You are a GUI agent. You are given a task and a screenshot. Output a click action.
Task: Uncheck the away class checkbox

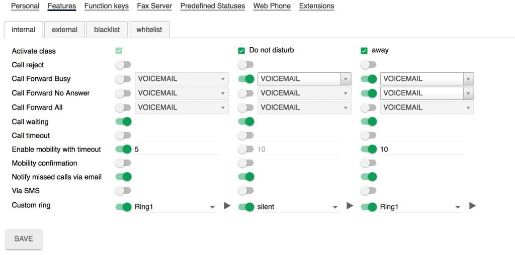364,51
